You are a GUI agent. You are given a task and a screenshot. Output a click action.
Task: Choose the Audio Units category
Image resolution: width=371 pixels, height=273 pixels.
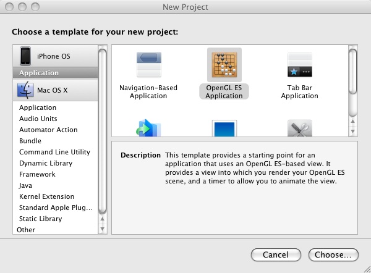coord(56,119)
